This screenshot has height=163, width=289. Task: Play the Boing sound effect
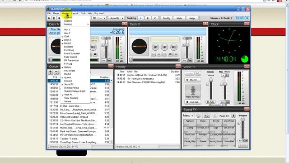203,123
